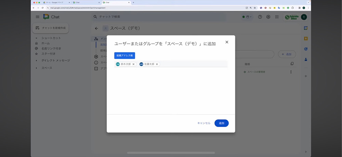Open the 組織アドレス帳 directory
Screen dimensions: 342x157
pyautogui.click(x=124, y=56)
